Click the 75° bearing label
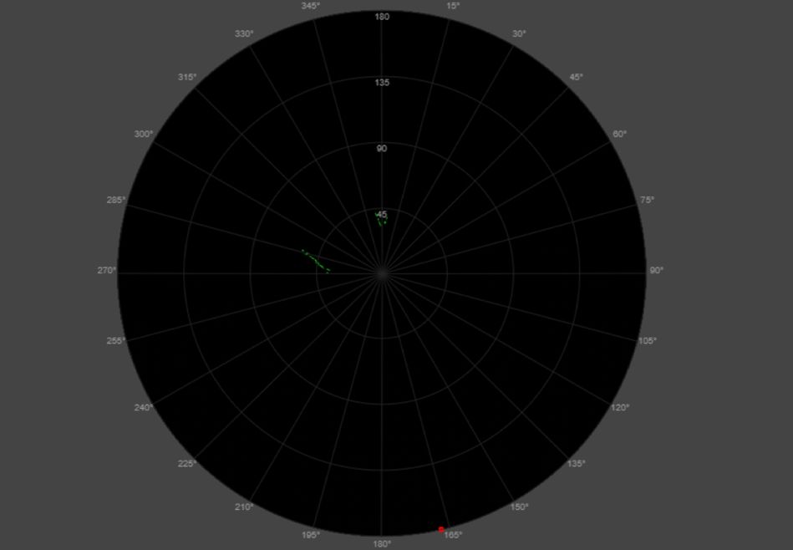The image size is (793, 550). click(x=647, y=200)
